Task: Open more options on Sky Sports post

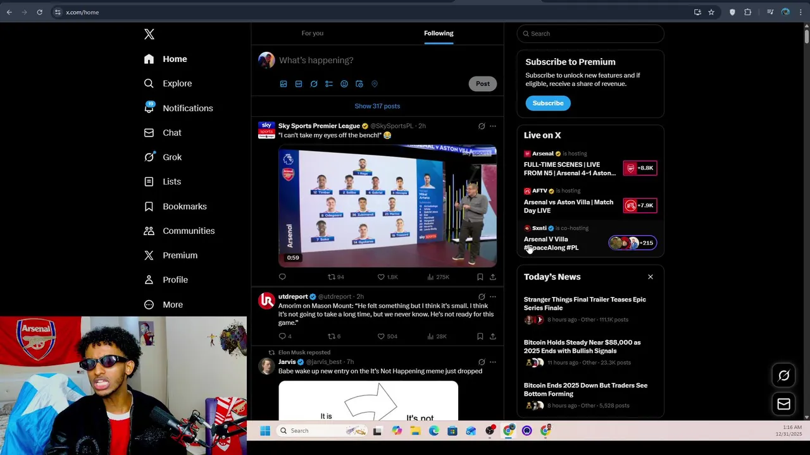Action: click(x=493, y=126)
